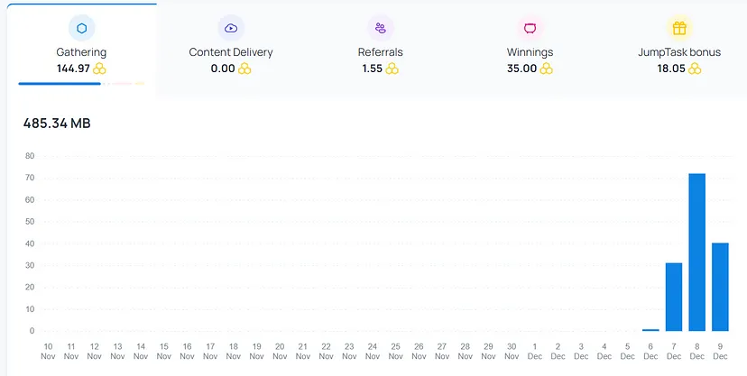Click the blue earnings progress bar under Gathering
The height and width of the screenshot is (376, 747).
60,84
